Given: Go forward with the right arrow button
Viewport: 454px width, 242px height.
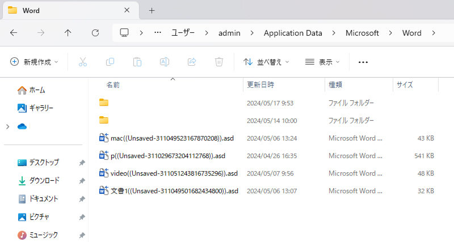Looking at the screenshot, I should coord(41,33).
